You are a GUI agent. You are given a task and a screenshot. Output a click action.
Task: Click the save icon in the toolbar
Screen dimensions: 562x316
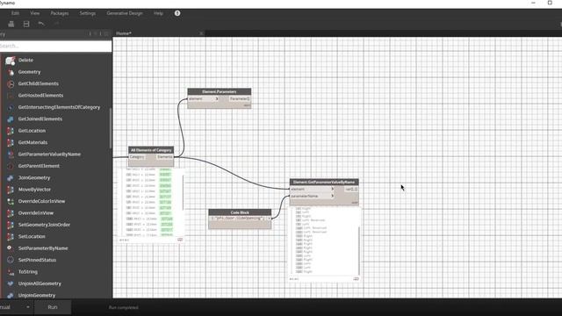pos(26,24)
